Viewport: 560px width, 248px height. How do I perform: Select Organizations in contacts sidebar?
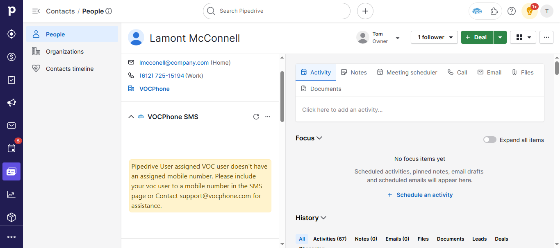(64, 52)
